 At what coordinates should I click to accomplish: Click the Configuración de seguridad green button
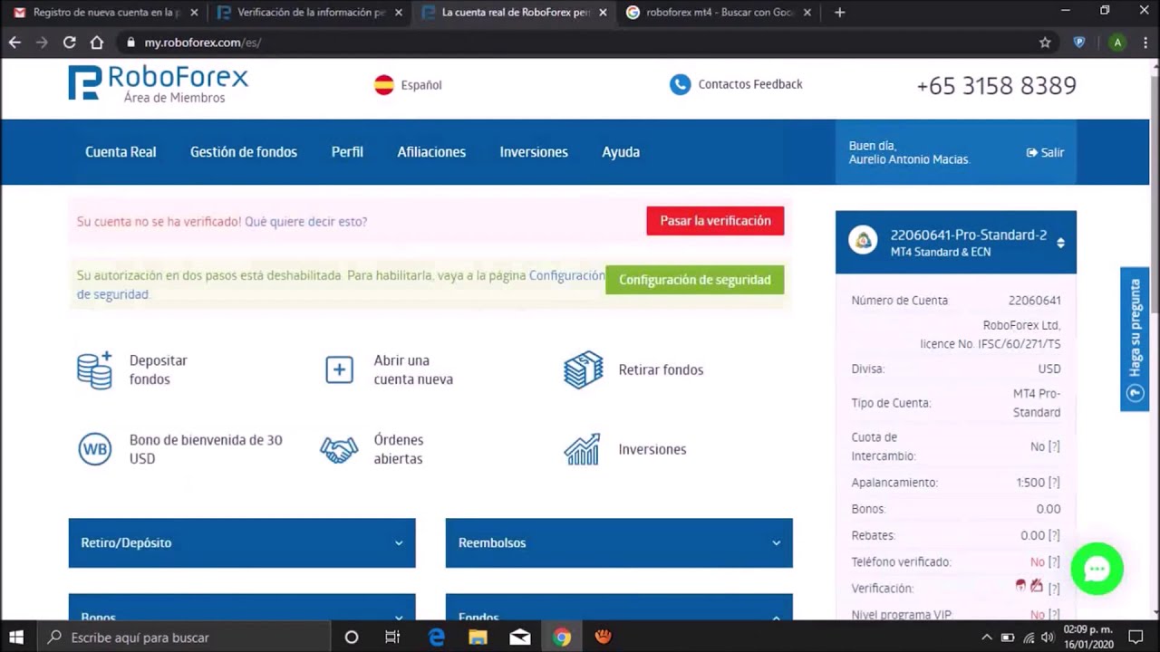[694, 280]
